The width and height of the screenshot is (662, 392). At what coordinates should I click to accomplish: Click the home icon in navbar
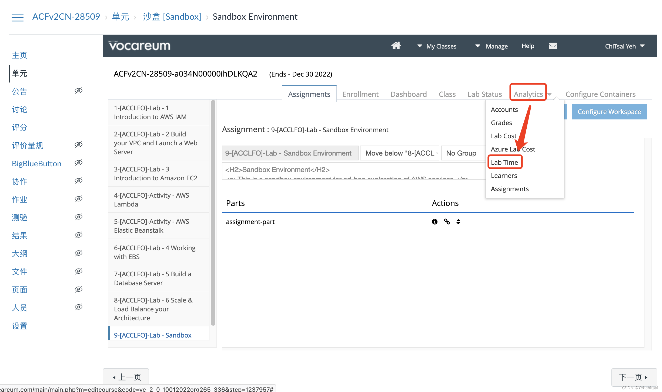coord(396,46)
